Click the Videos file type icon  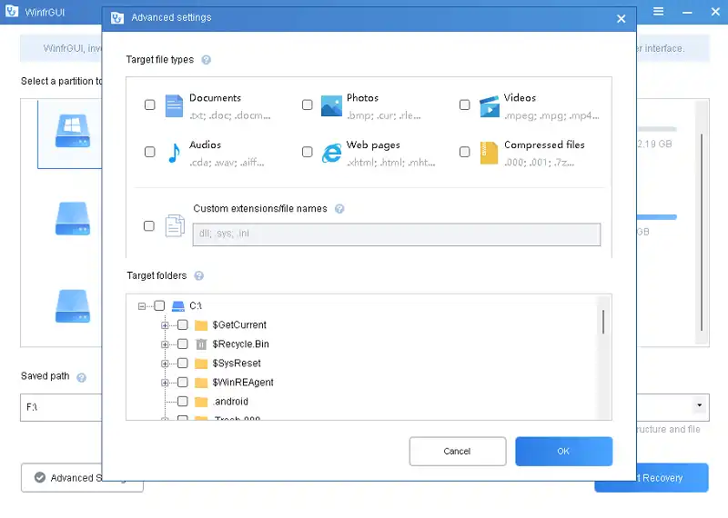click(489, 105)
